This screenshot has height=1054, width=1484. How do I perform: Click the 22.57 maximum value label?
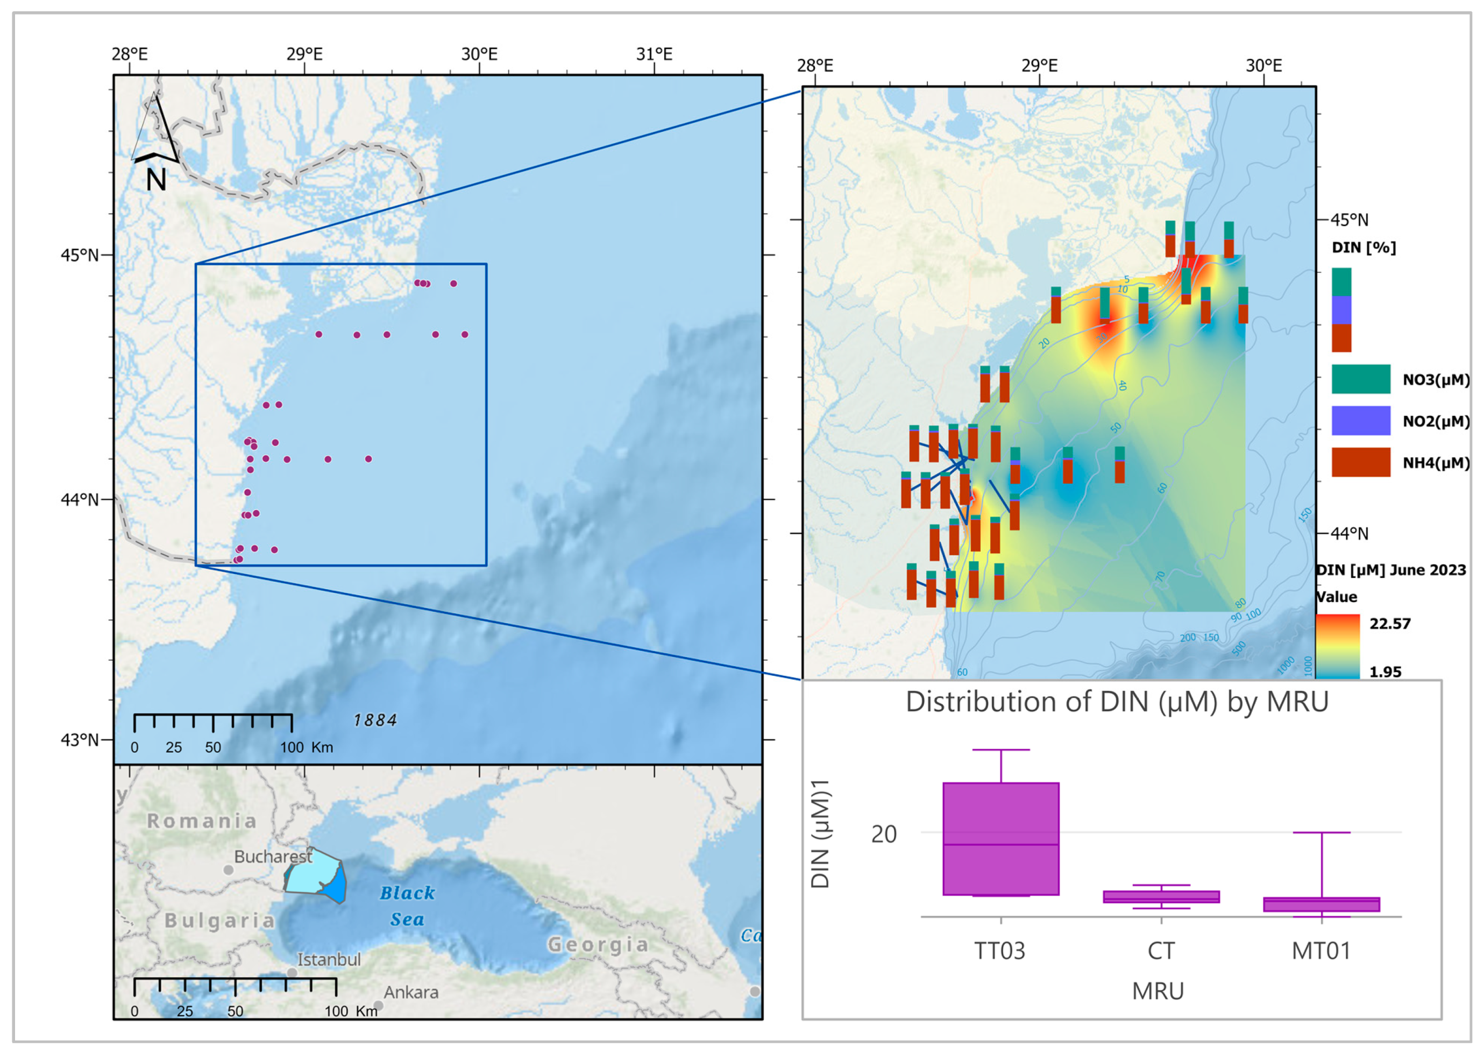pos(1390,624)
